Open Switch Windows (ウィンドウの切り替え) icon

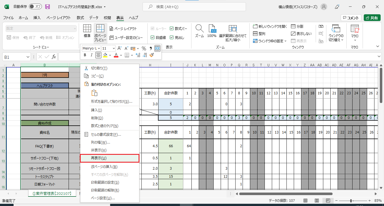coord(336,29)
